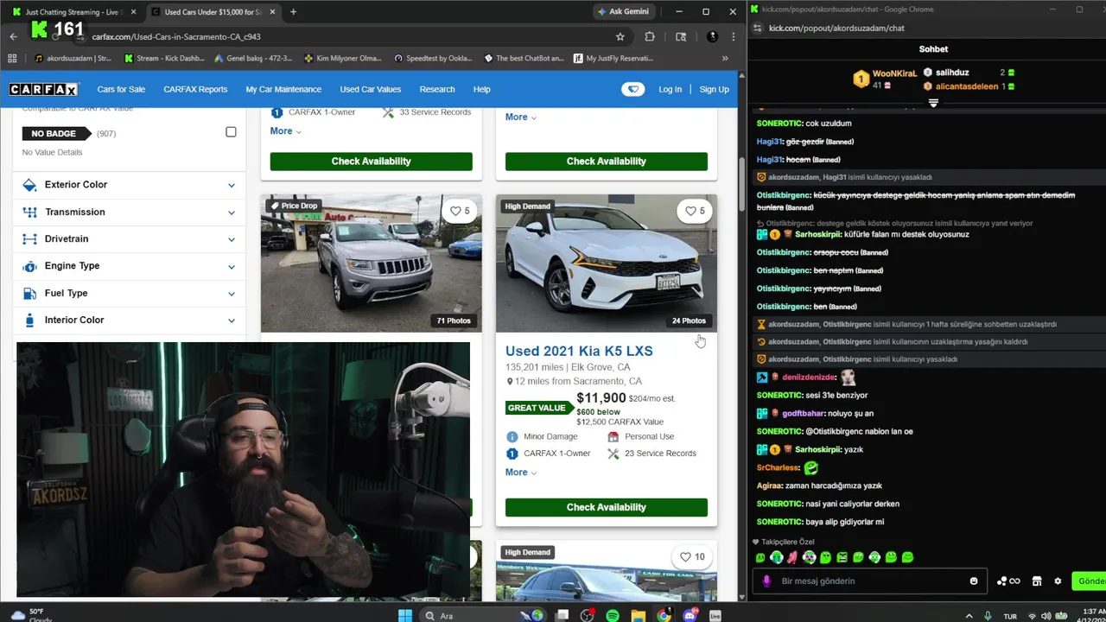Image resolution: width=1106 pixels, height=622 pixels.
Task: Open the Help menu item
Action: coord(481,89)
